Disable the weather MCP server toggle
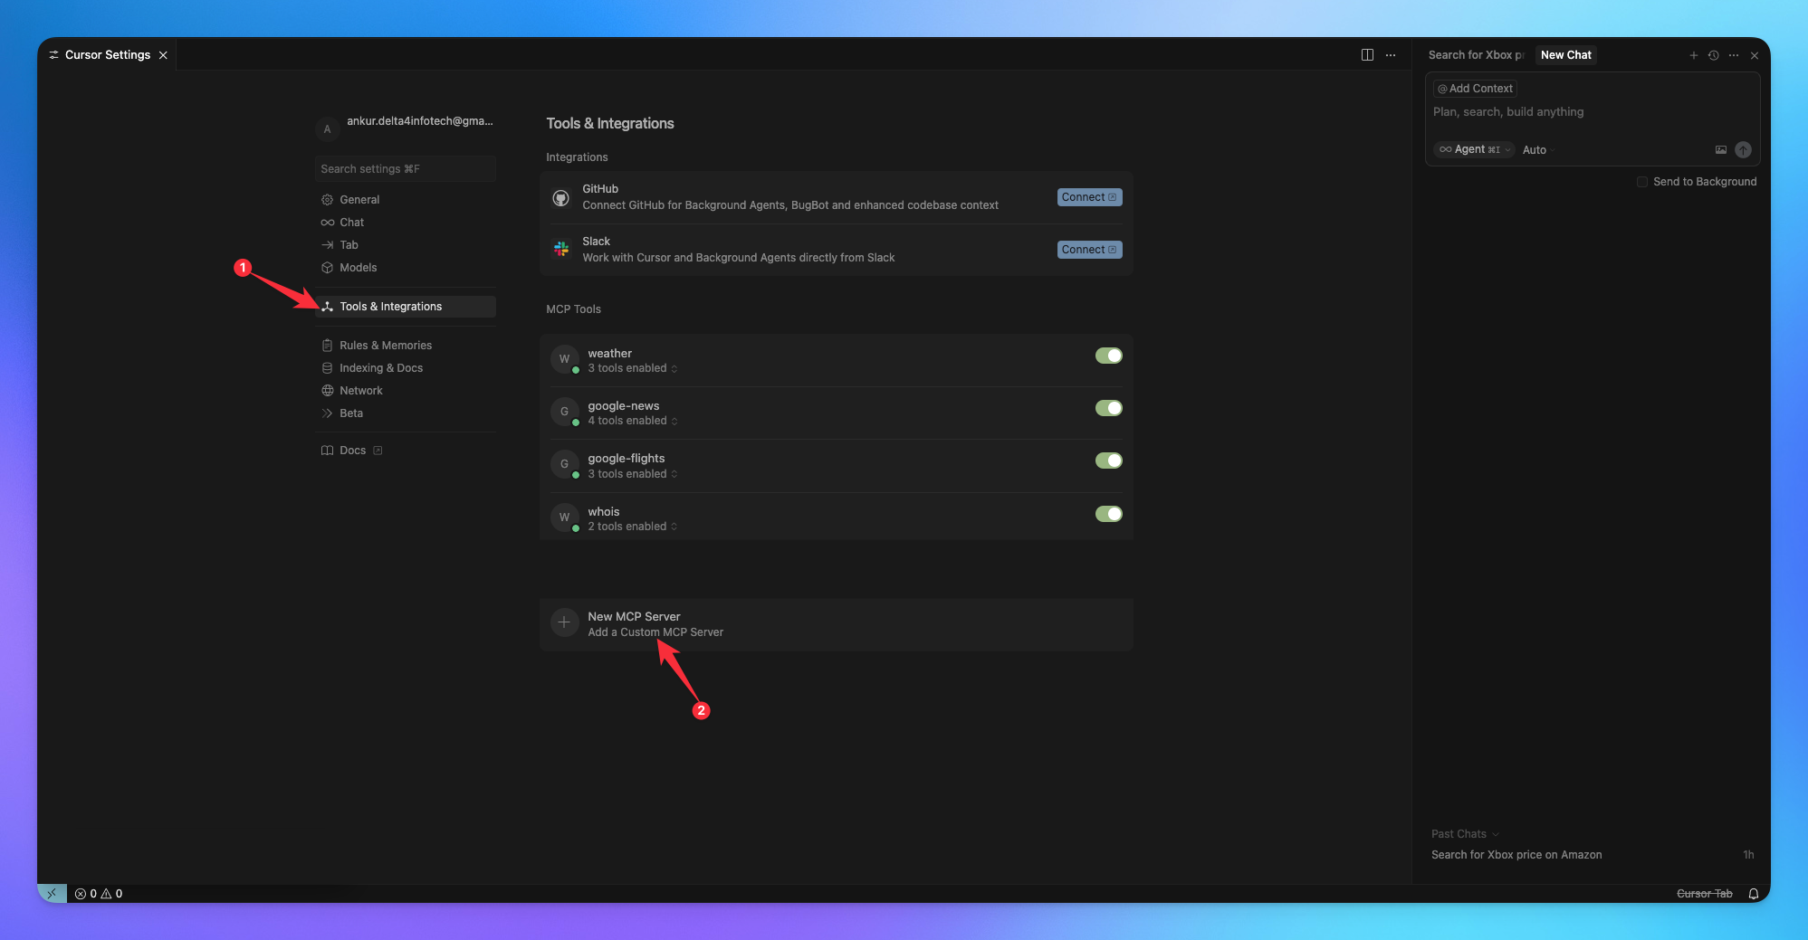 pyautogui.click(x=1108, y=355)
